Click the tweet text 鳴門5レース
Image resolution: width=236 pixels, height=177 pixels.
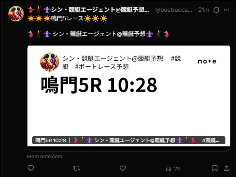[x=67, y=18]
